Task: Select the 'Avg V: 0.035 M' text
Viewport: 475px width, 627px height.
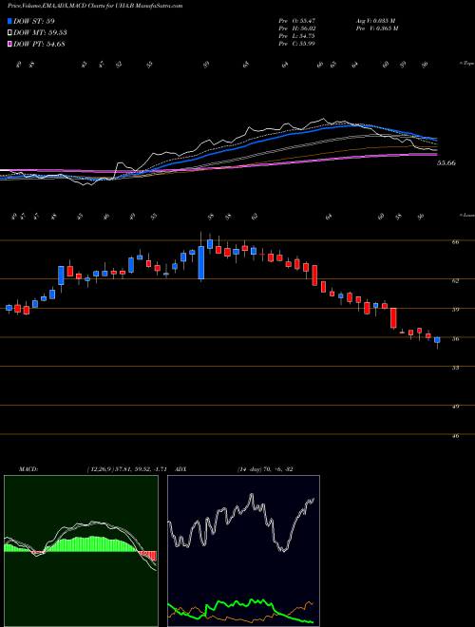Action: [375, 20]
